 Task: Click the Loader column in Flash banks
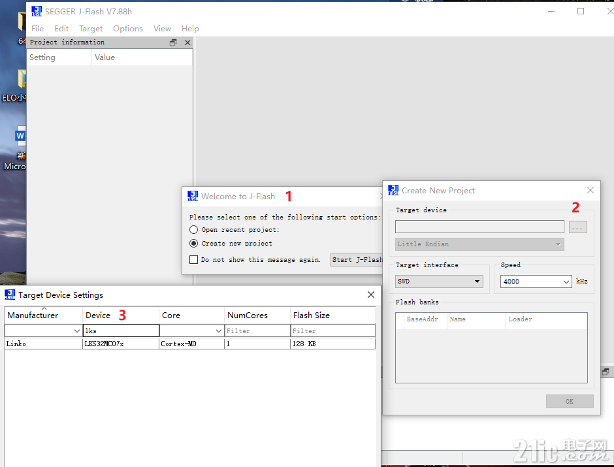pos(546,319)
